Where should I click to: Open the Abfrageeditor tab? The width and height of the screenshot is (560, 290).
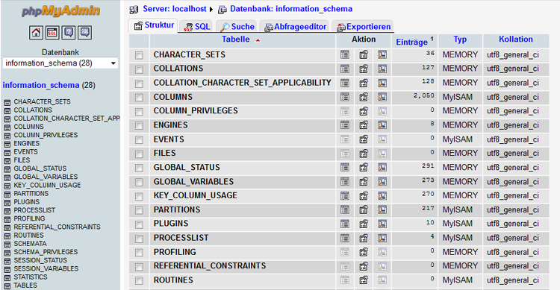300,27
